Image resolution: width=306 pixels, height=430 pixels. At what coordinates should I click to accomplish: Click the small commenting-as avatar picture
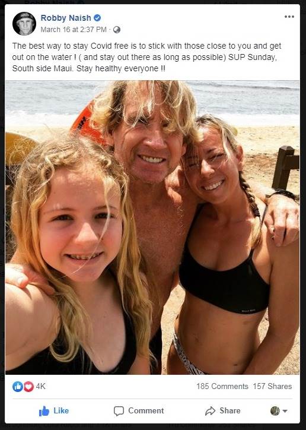tap(275, 411)
